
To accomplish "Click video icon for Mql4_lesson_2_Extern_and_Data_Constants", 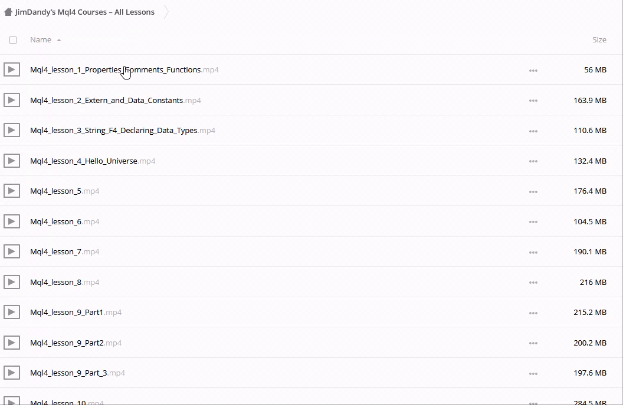I will [x=11, y=100].
